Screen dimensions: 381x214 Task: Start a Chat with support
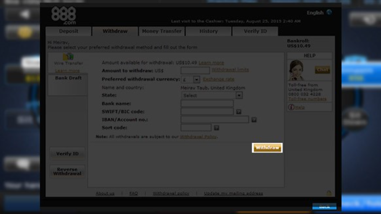(322, 70)
